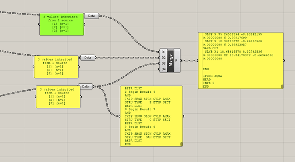
Task: Click the scroll handle of REPR DLST panel
Action: pyautogui.click(x=181, y=144)
